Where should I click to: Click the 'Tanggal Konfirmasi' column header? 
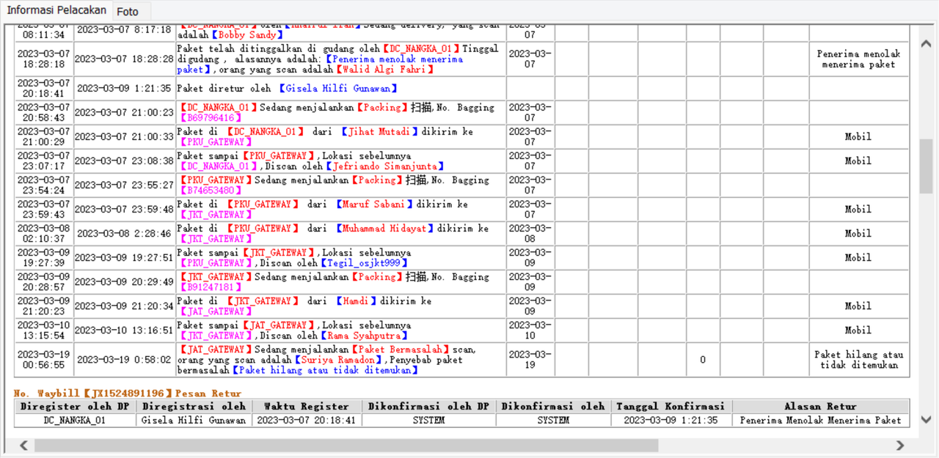click(x=671, y=406)
